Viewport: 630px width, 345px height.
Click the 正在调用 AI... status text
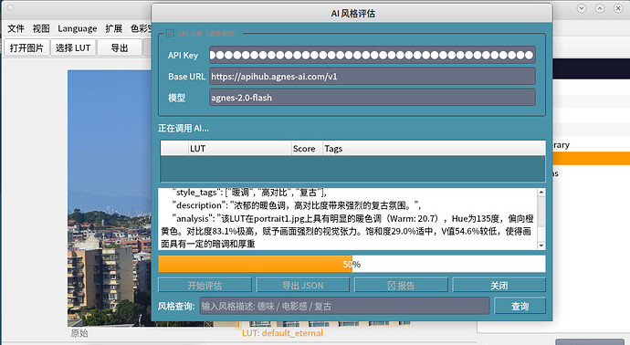(x=184, y=128)
